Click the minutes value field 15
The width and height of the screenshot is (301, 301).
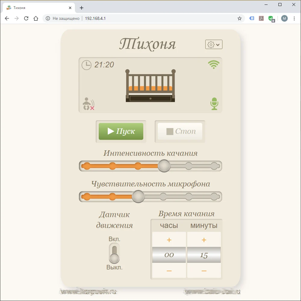pyautogui.click(x=204, y=255)
